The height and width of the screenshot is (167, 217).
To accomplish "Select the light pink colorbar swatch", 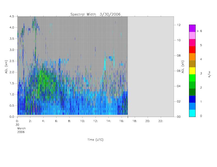I will (x=192, y=36).
